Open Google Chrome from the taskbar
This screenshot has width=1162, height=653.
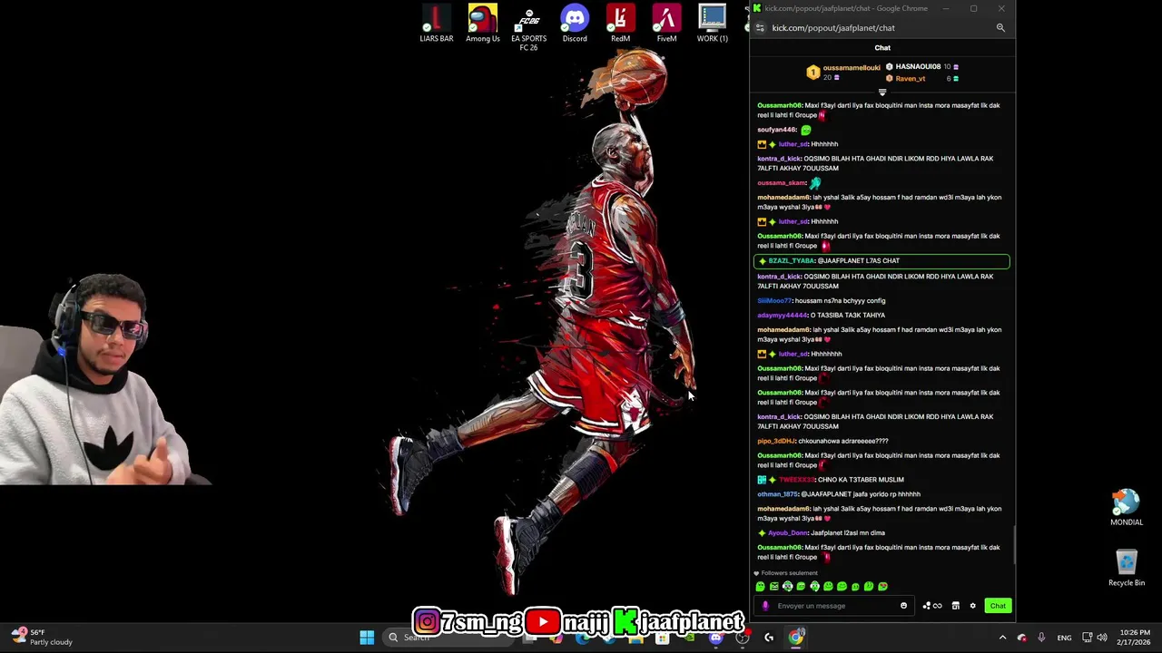795,638
